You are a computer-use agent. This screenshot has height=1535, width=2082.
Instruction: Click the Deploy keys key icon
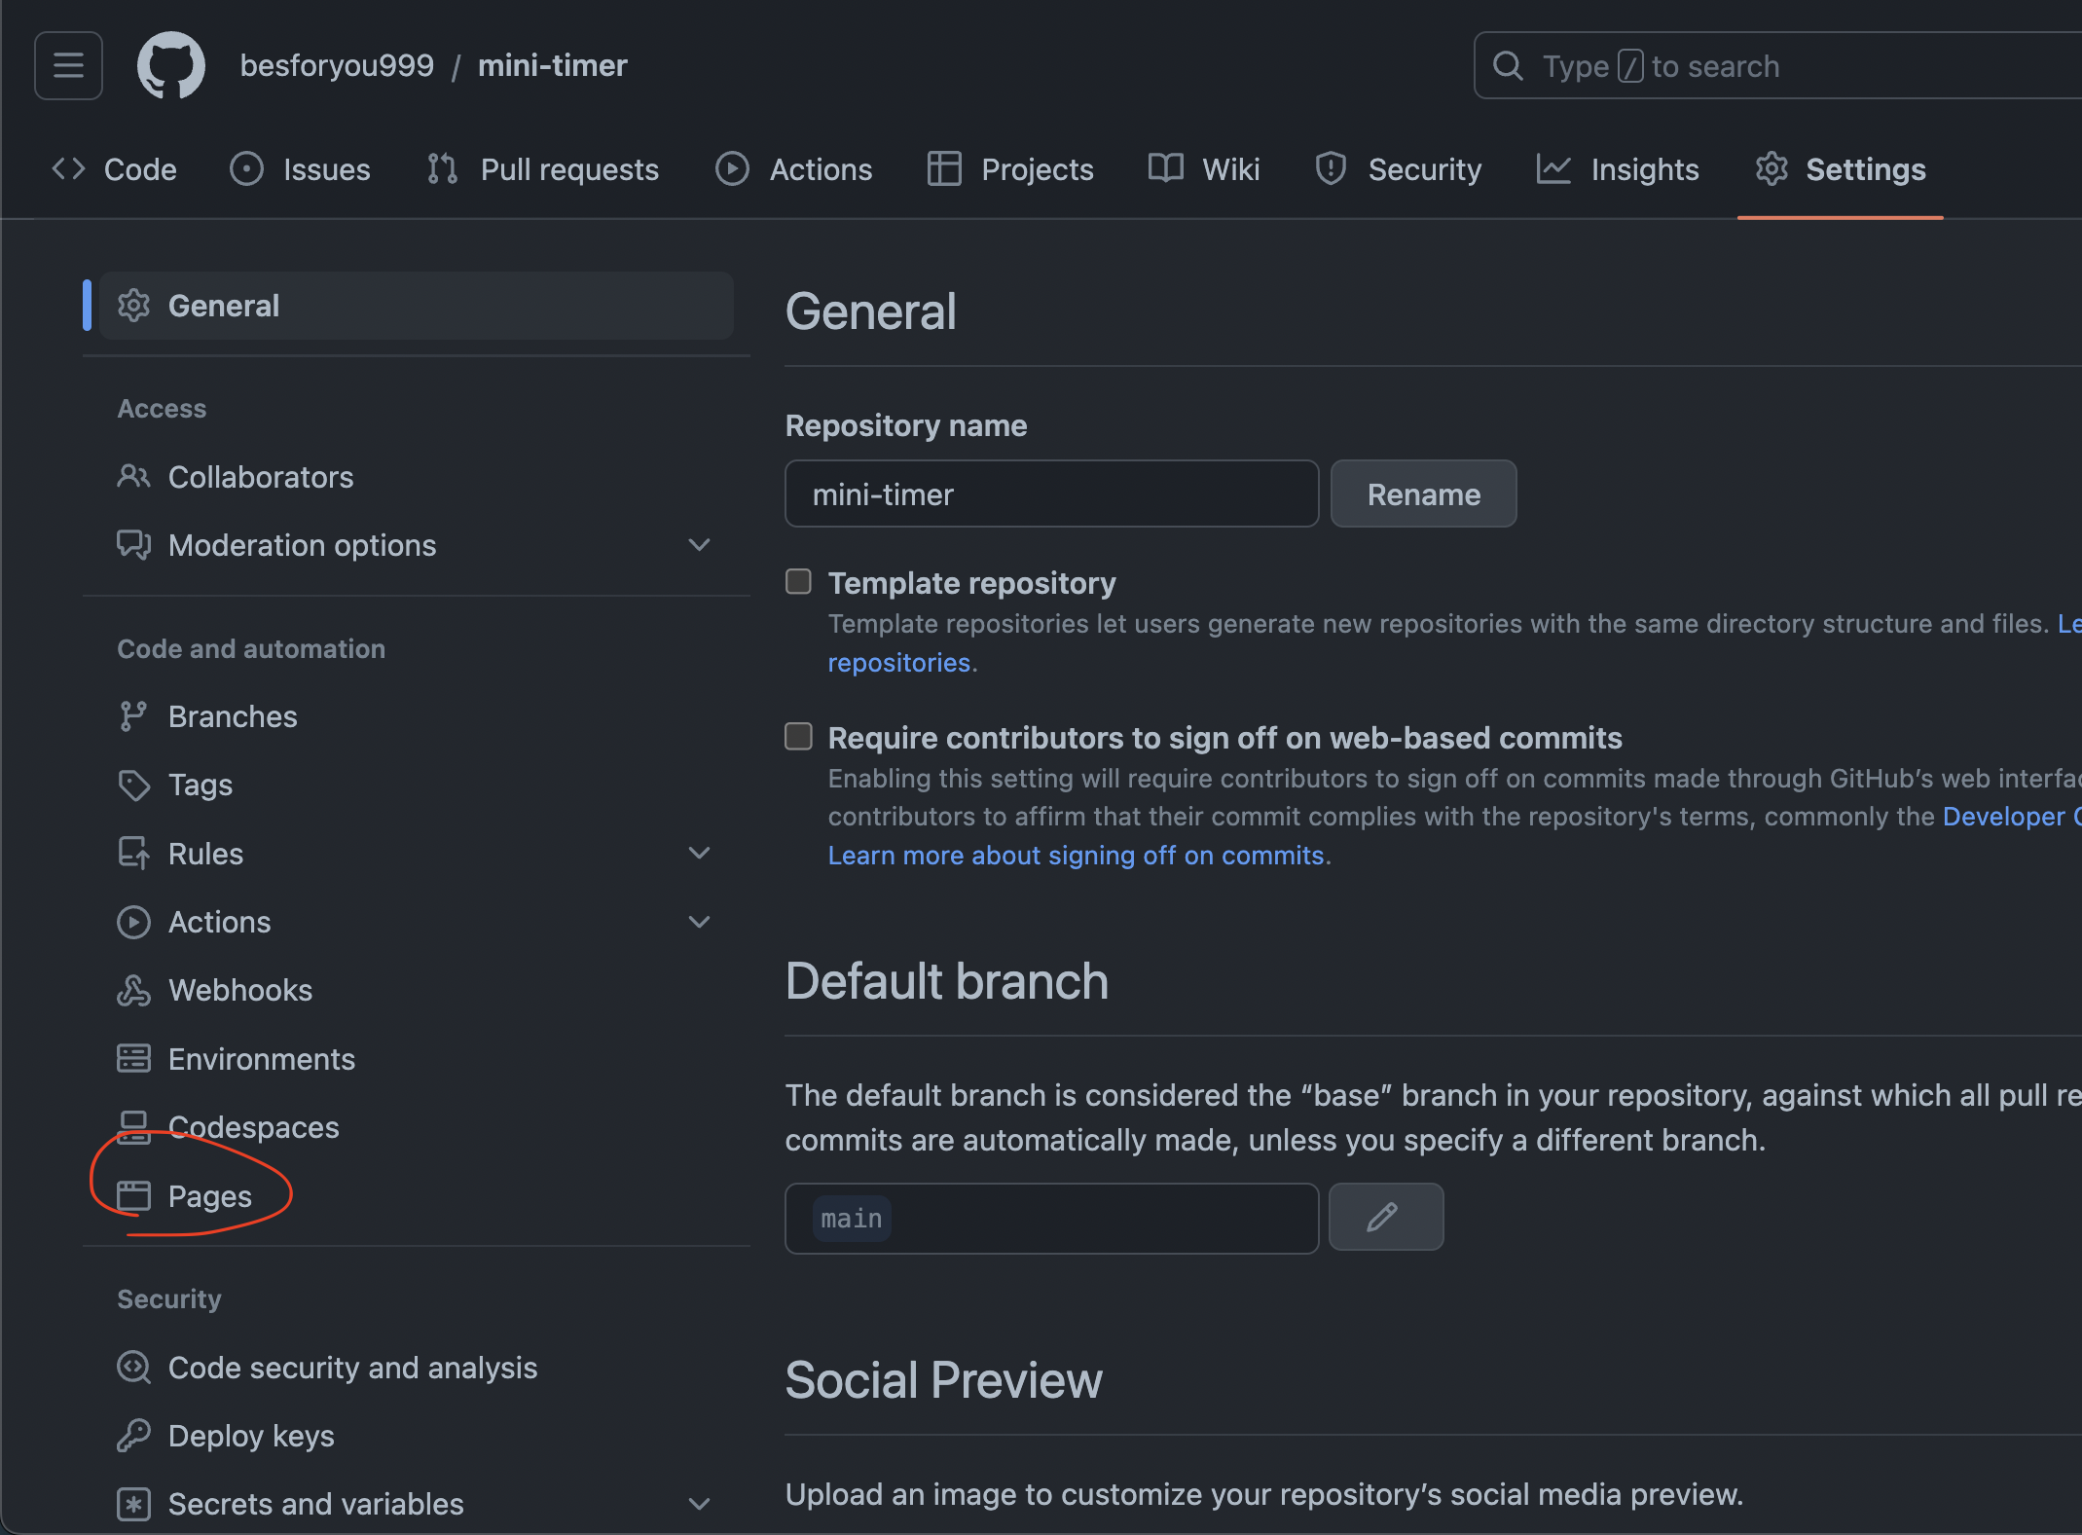click(133, 1436)
